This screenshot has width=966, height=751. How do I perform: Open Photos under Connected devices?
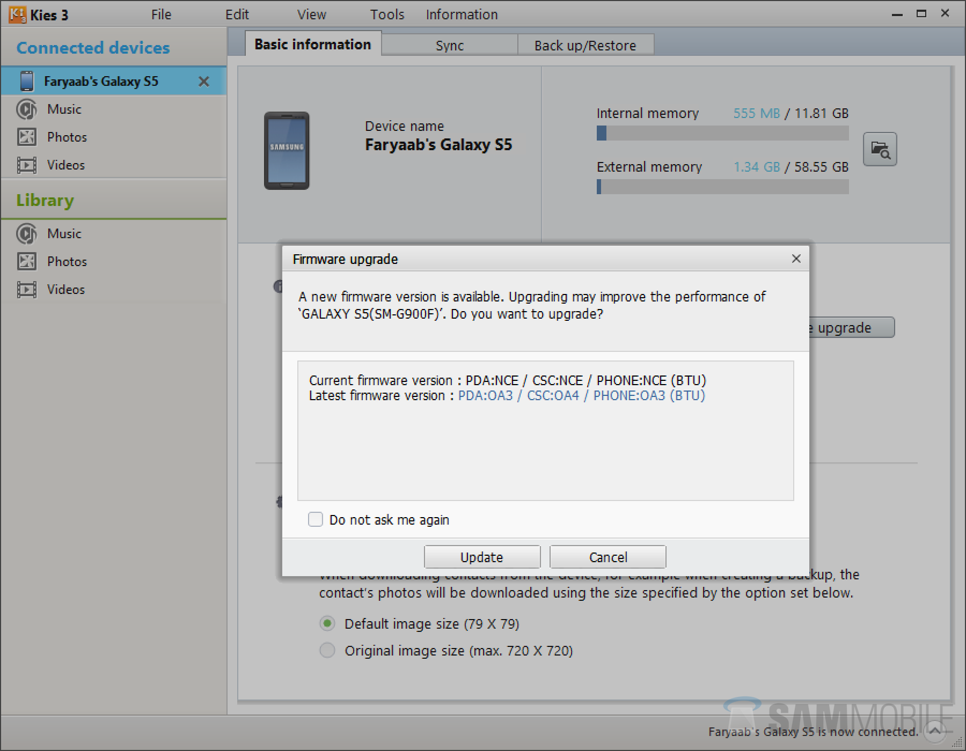(x=67, y=137)
